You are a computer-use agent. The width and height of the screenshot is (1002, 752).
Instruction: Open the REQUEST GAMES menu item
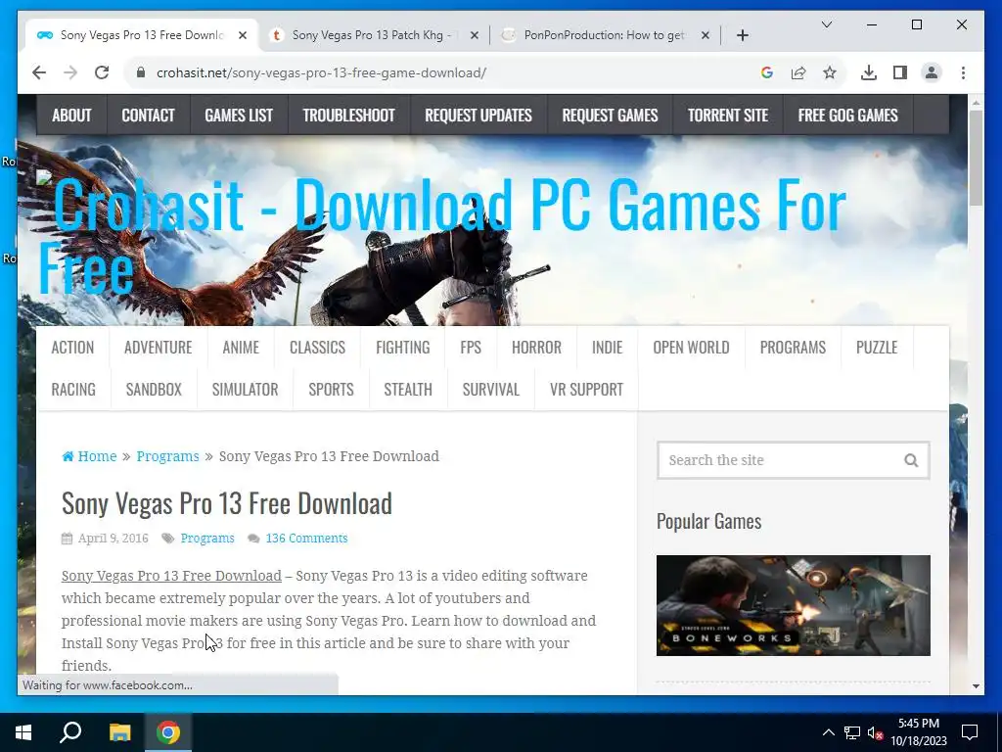pos(610,116)
